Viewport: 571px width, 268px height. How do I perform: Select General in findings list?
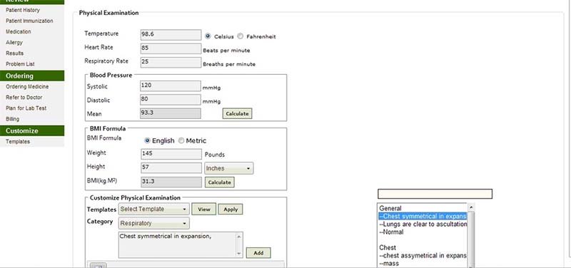coord(390,208)
